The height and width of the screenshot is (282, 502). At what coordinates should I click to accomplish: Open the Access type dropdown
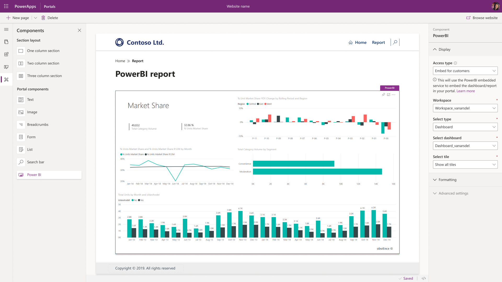(465, 70)
